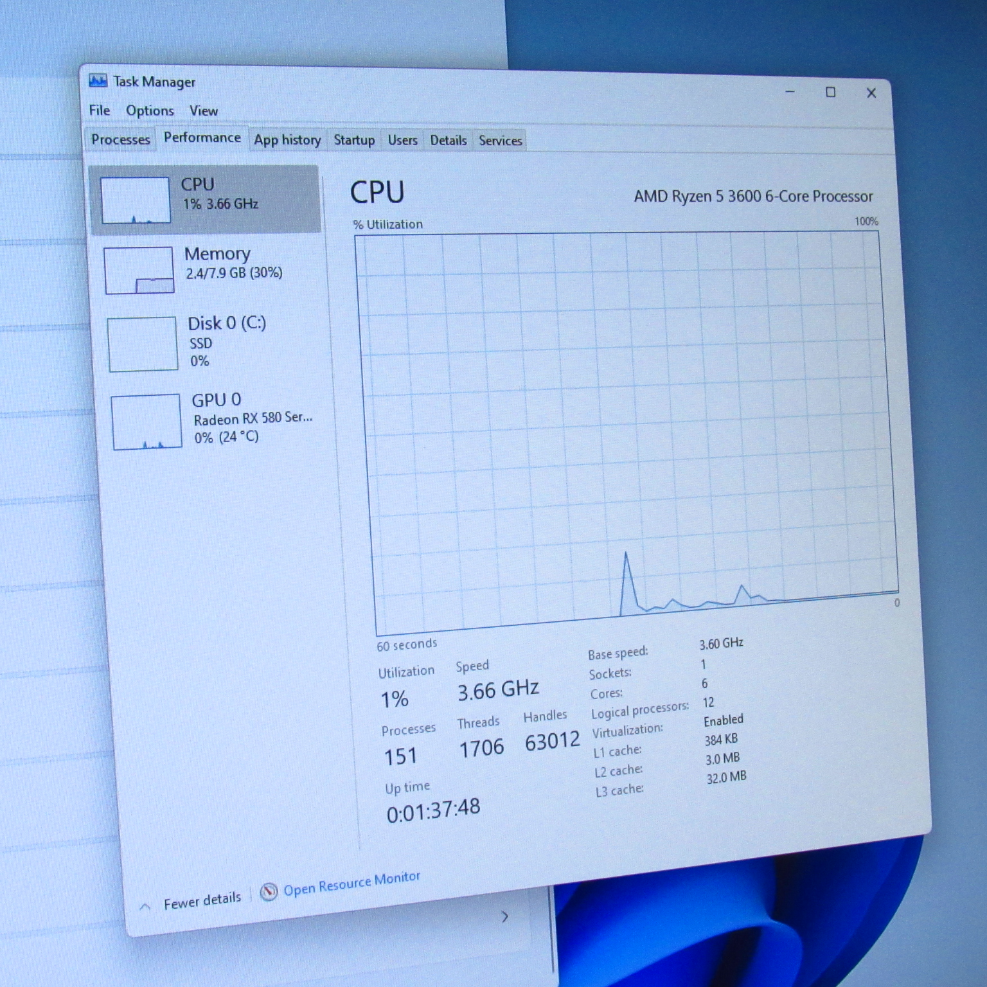Screen dimensions: 987x987
Task: Select the CPU mini graph thumbnail
Action: click(x=136, y=200)
